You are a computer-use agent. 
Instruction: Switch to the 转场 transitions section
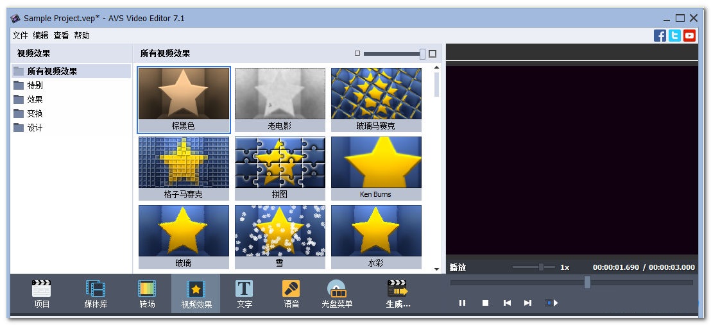tap(147, 294)
